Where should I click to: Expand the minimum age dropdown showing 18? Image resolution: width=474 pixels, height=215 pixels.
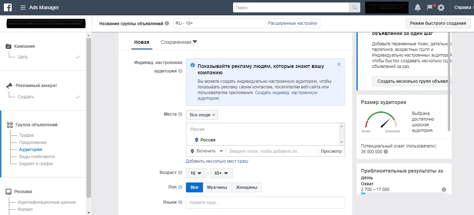tap(196, 173)
